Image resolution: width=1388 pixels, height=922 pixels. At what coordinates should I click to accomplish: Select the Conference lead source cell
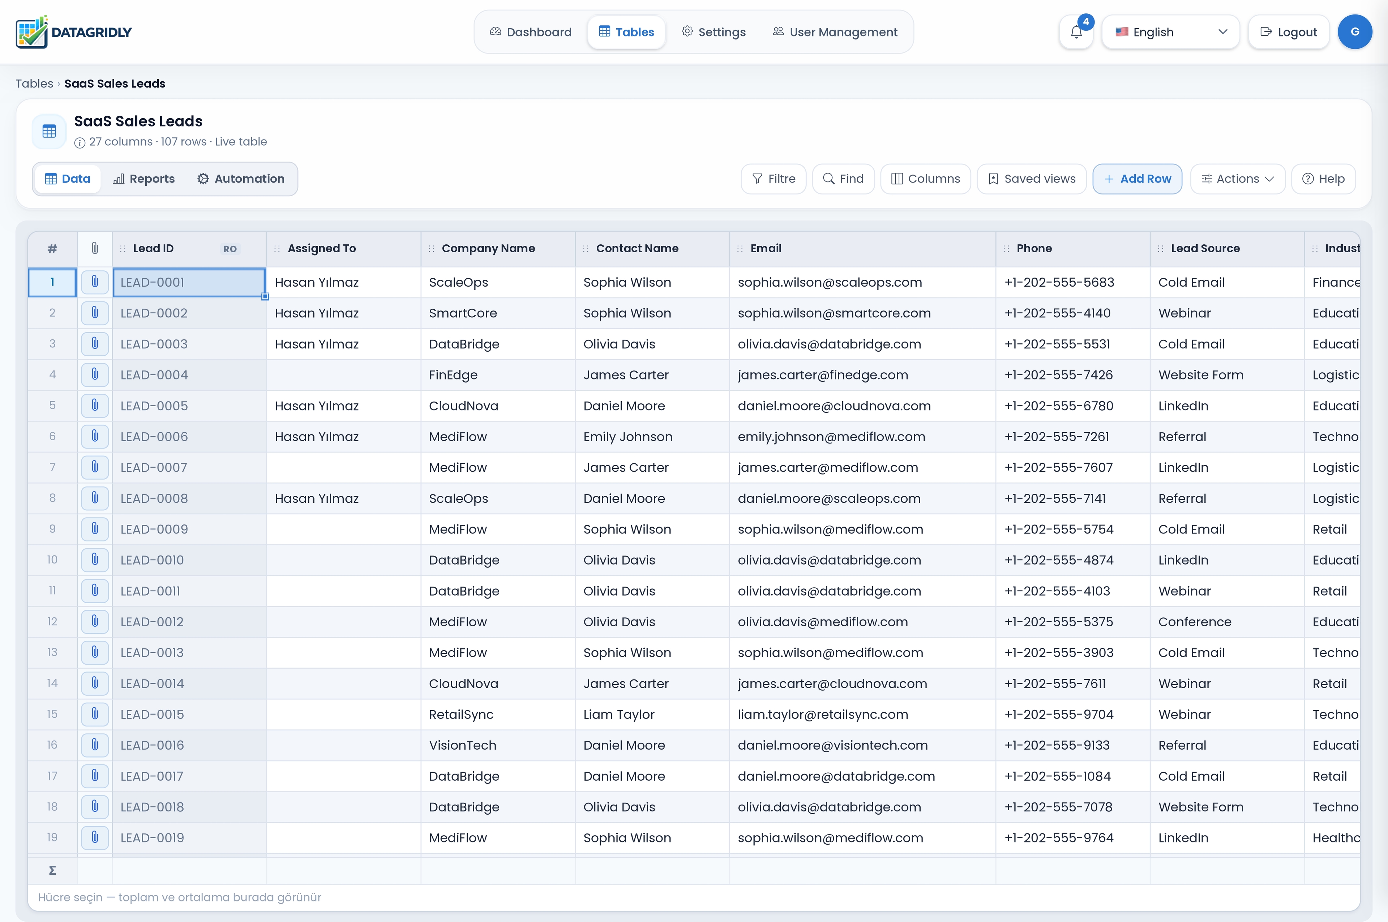(1227, 622)
